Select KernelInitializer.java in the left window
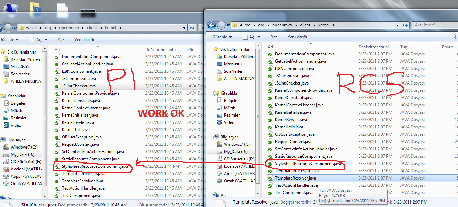This screenshot has height=207, width=458. pos(80,115)
